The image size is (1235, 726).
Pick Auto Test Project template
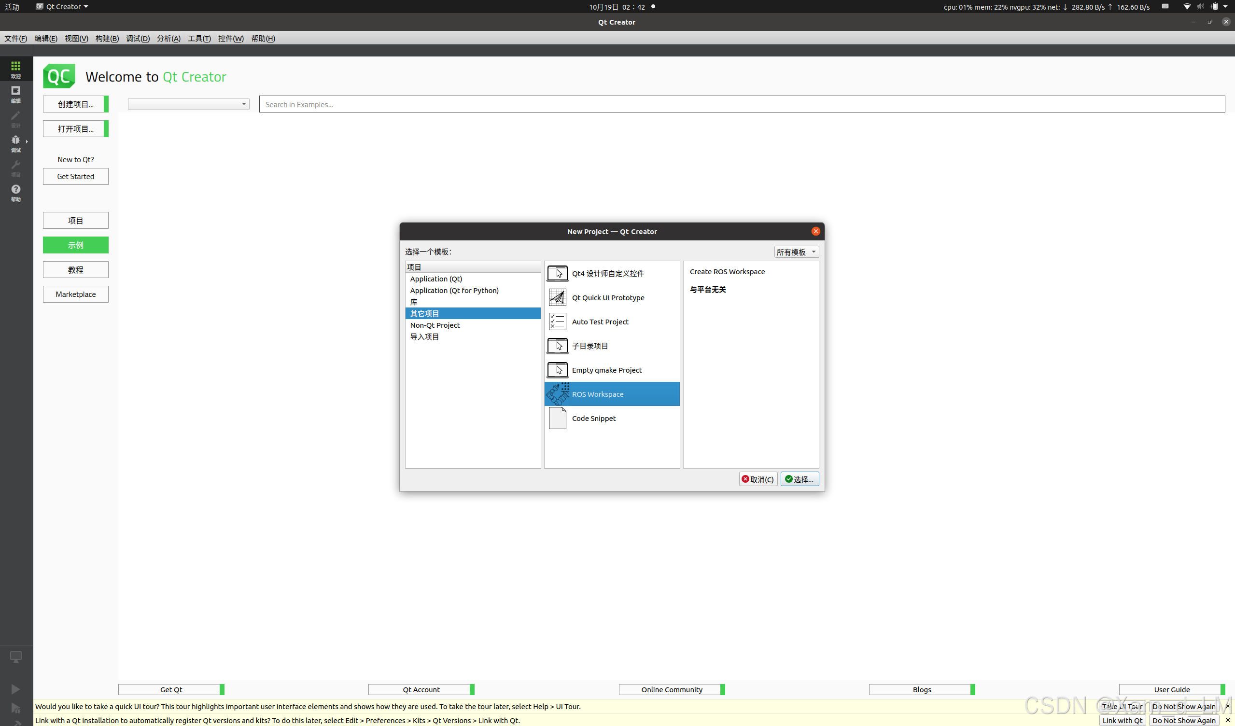[x=600, y=322]
